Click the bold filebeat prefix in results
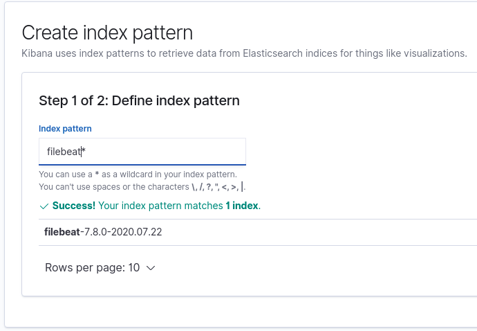The height and width of the screenshot is (331, 477). pos(62,232)
